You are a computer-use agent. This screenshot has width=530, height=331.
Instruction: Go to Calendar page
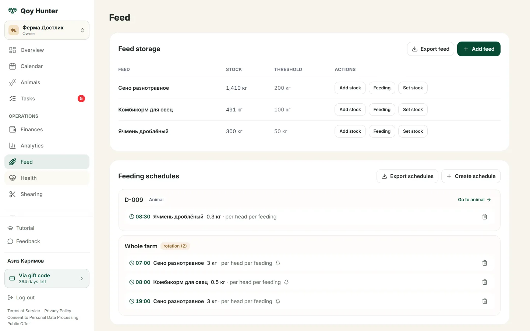point(47,66)
